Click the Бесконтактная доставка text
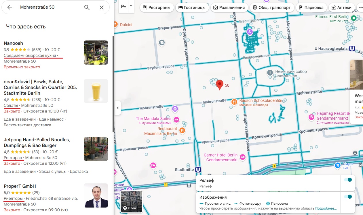Screen dimensions: 363x215 pyautogui.click(x=27, y=125)
